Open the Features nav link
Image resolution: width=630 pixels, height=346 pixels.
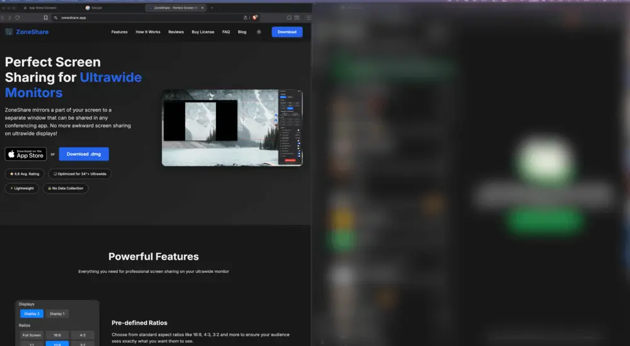point(119,32)
